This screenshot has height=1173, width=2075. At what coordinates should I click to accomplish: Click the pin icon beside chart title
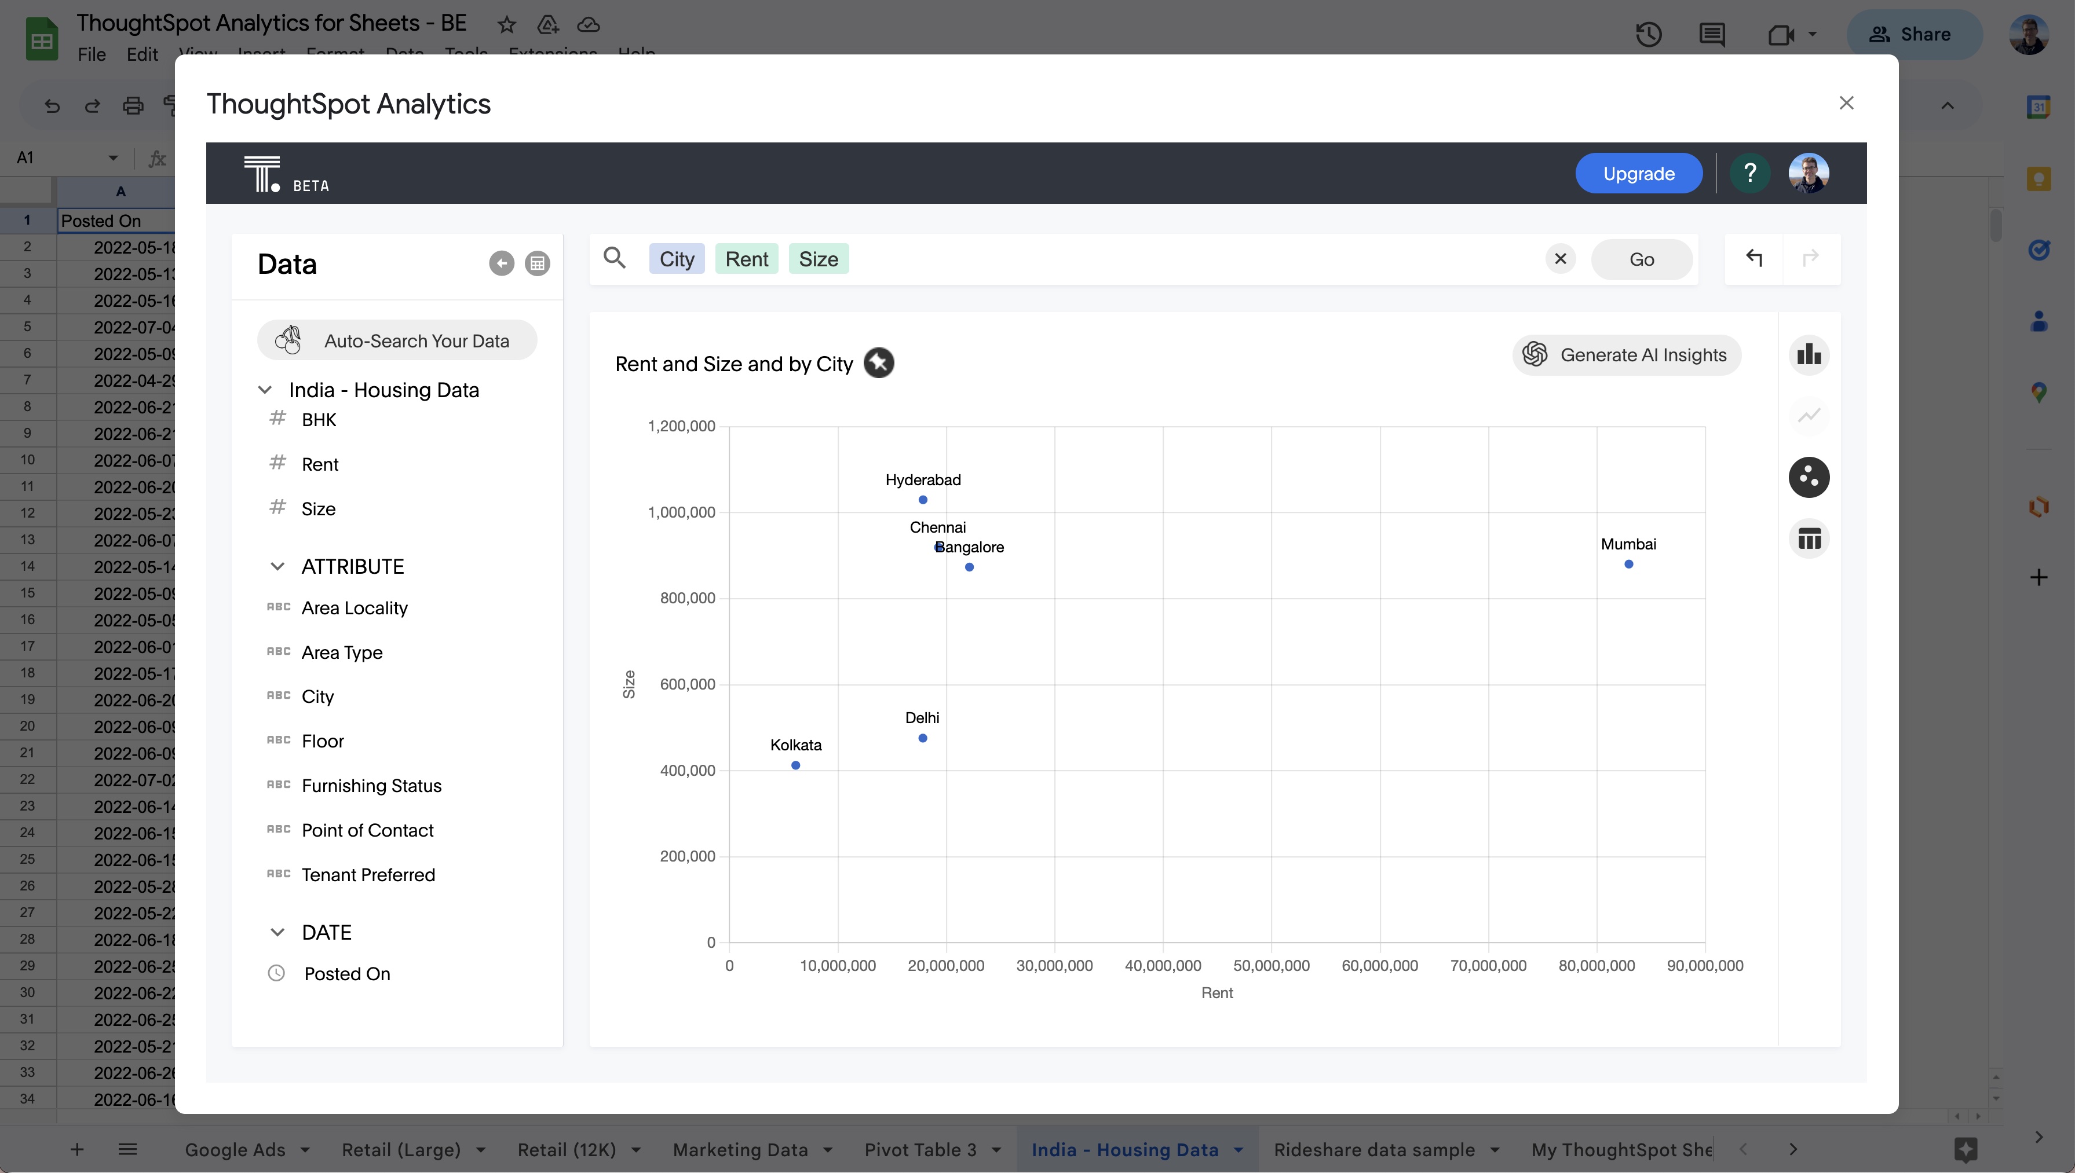[x=879, y=364]
